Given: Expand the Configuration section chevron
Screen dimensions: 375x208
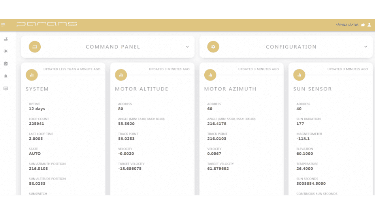Looking at the screenshot, I should (x=366, y=47).
